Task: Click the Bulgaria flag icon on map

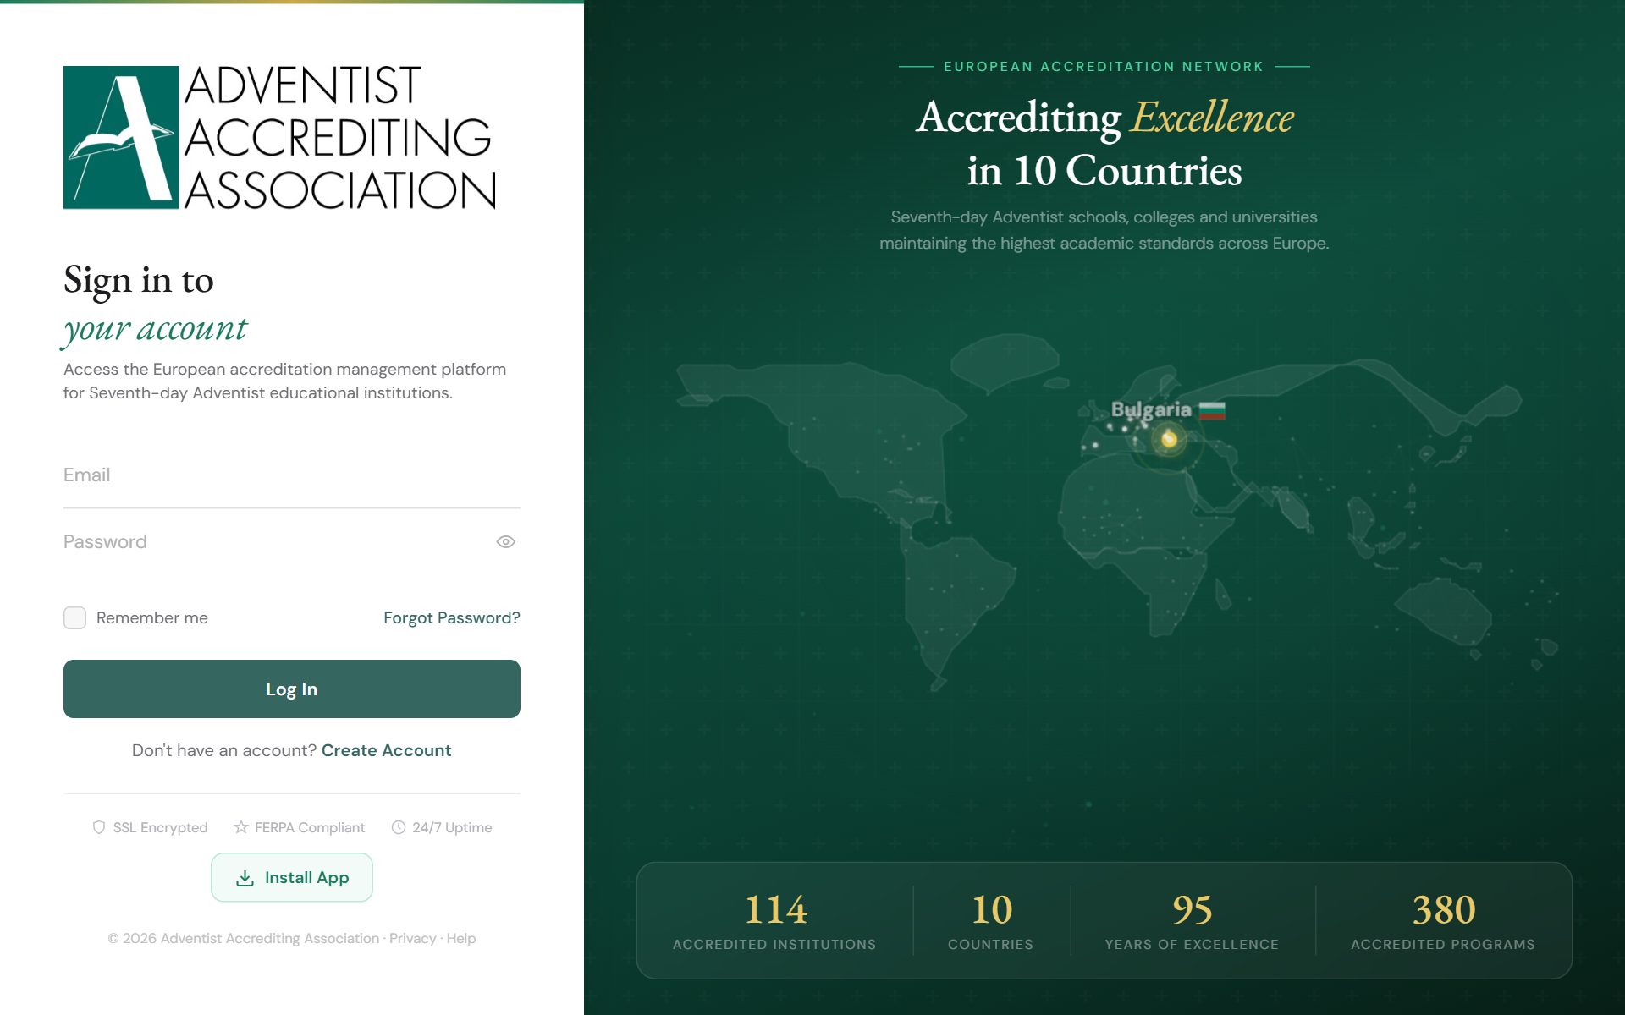Action: pos(1212,411)
